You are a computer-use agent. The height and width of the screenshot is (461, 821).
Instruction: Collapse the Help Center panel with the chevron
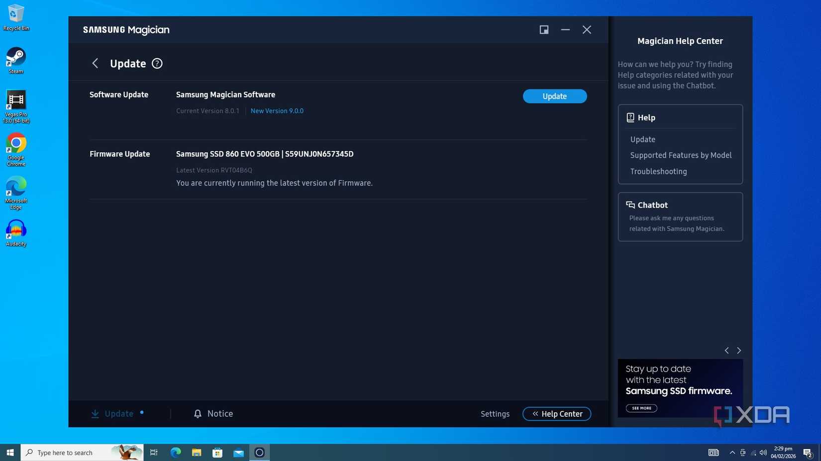tap(535, 413)
